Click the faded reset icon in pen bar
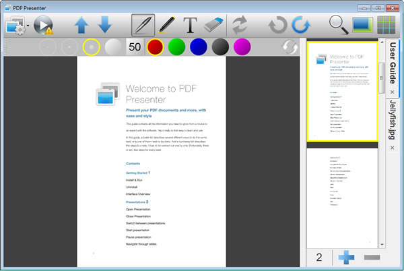This screenshot has height=271, width=404. 290,47
